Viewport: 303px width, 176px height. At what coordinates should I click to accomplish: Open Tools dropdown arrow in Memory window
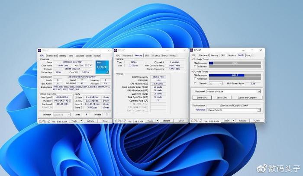pyautogui.click(x=157, y=121)
